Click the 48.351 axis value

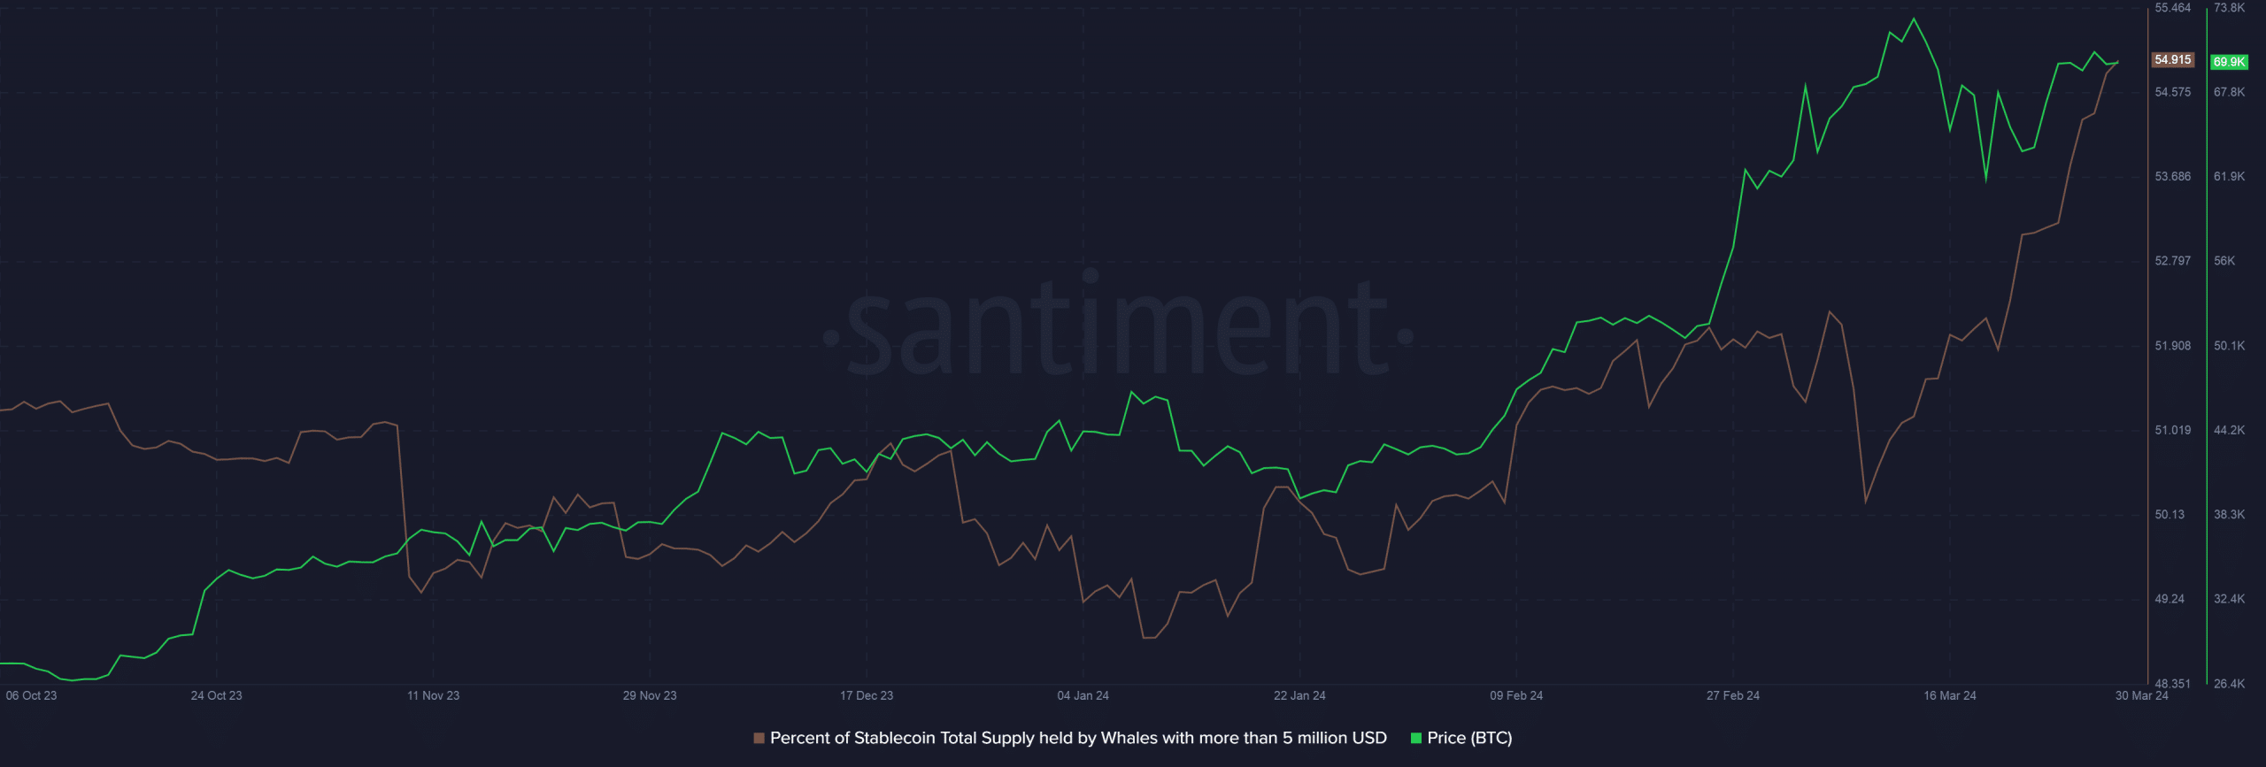pyautogui.click(x=2173, y=684)
